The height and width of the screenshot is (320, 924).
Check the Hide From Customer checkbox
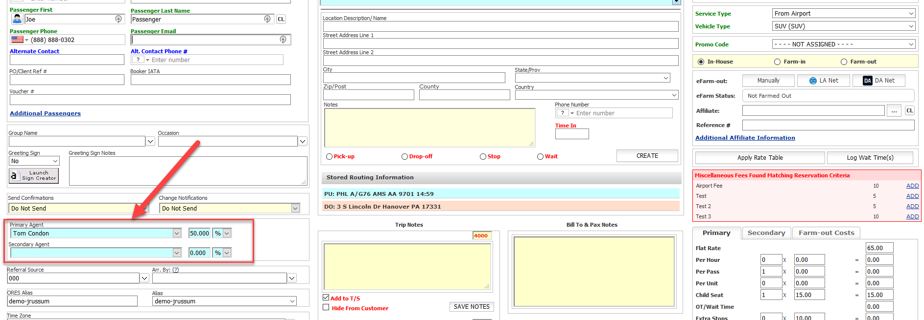click(326, 307)
